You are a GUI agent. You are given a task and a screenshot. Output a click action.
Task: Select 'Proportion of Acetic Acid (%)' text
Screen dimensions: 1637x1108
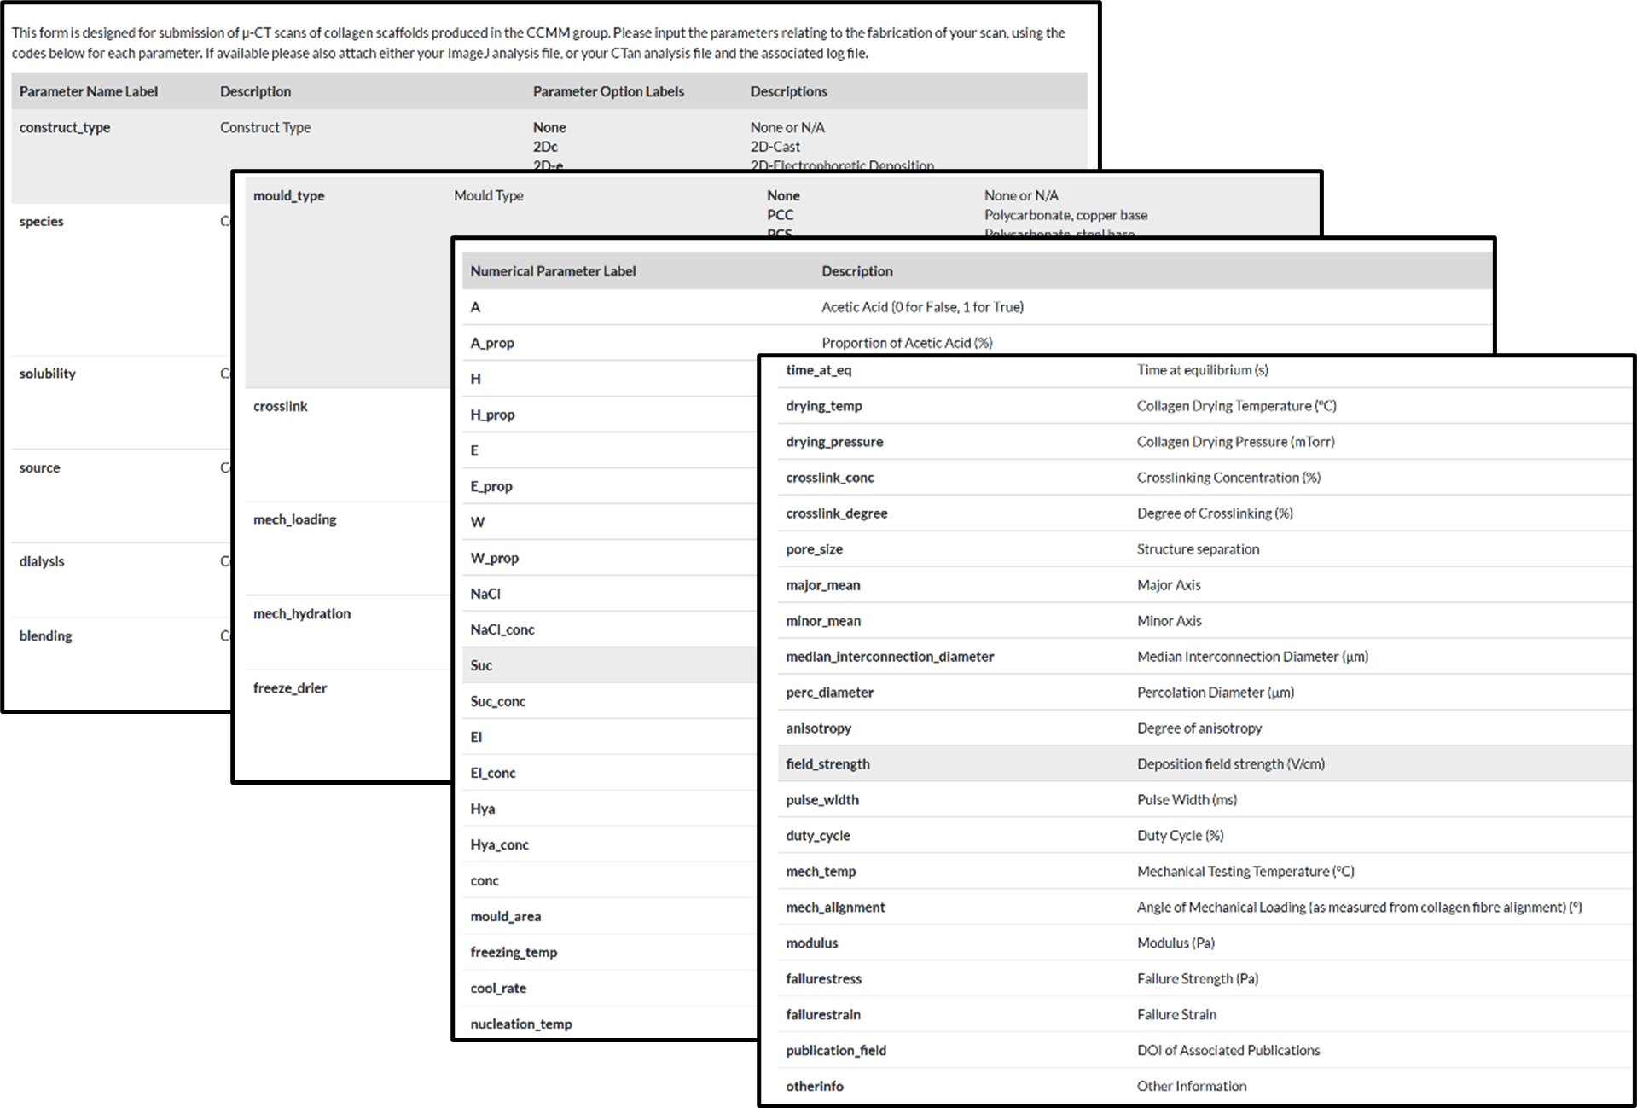point(907,343)
